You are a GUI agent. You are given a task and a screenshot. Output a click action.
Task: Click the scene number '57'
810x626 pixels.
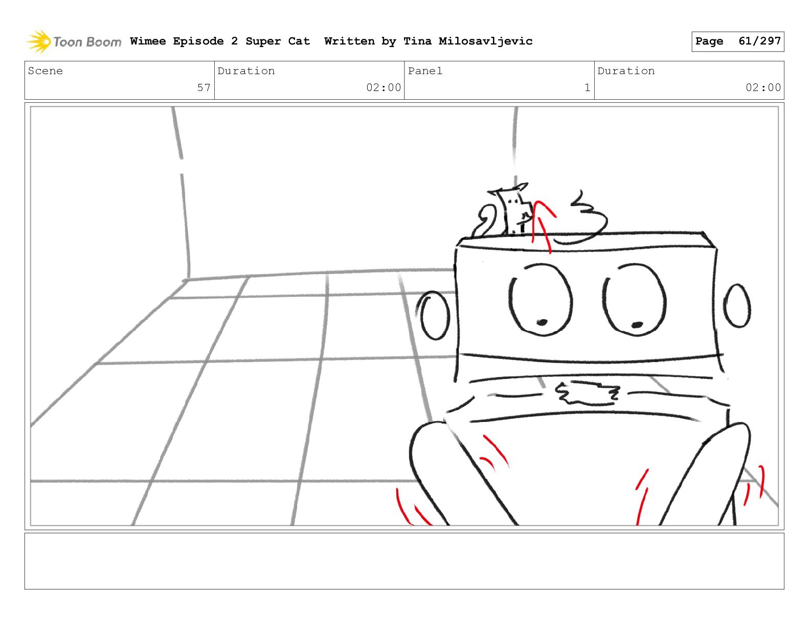[204, 88]
